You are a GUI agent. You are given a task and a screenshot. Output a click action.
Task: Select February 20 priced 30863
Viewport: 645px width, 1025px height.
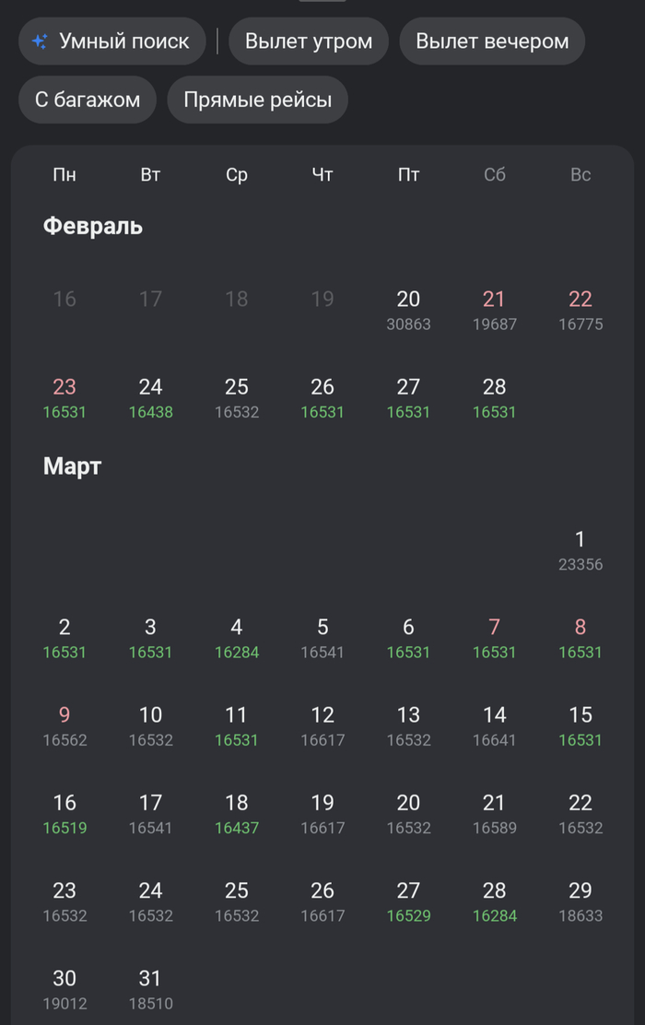[x=408, y=310]
